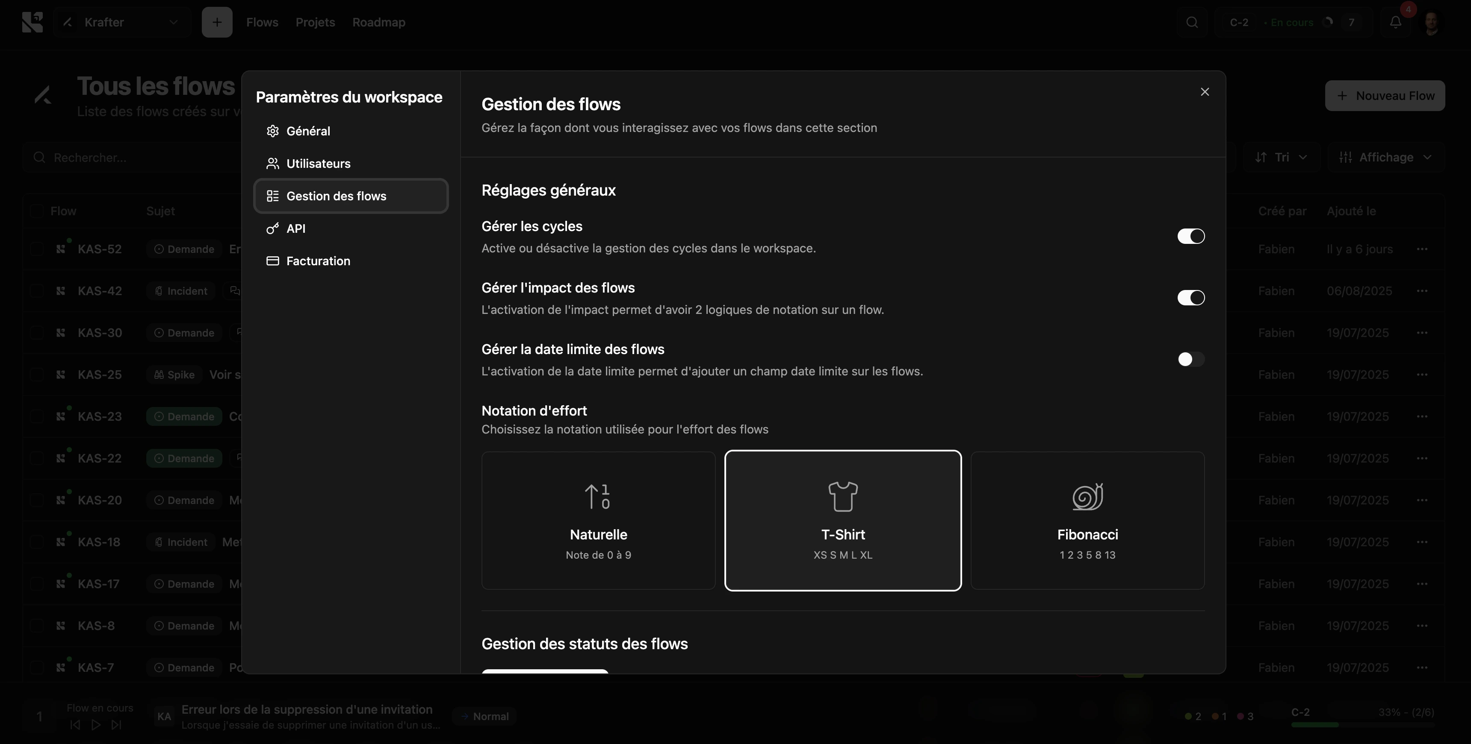Click the Utilisateurs people icon
This screenshot has width=1471, height=744.
click(273, 164)
